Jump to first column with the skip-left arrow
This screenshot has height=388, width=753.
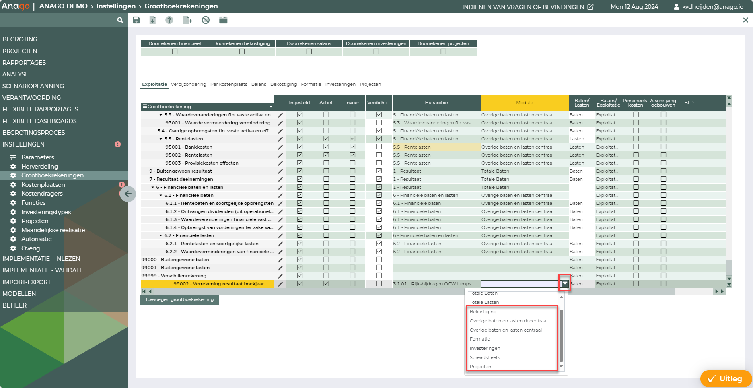click(x=144, y=291)
